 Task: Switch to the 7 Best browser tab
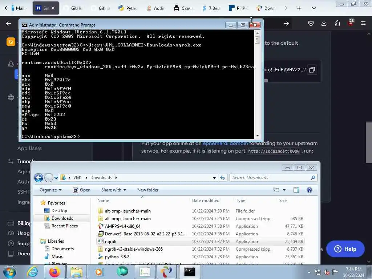[211, 8]
